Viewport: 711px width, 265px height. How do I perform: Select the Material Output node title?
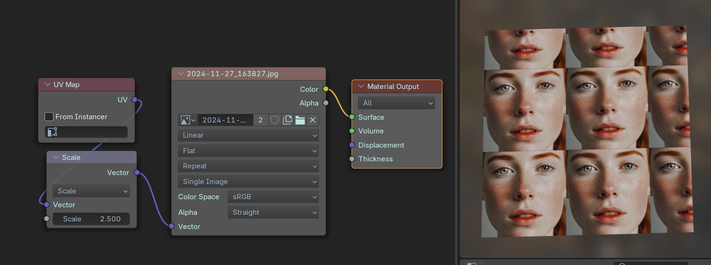393,87
